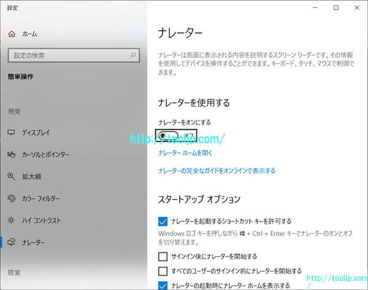Select the Display monitor icon

[11, 133]
